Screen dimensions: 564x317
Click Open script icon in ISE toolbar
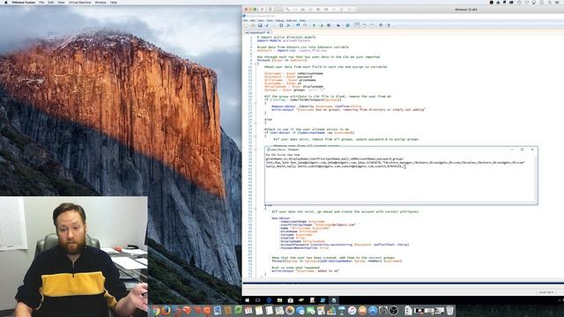click(x=253, y=26)
